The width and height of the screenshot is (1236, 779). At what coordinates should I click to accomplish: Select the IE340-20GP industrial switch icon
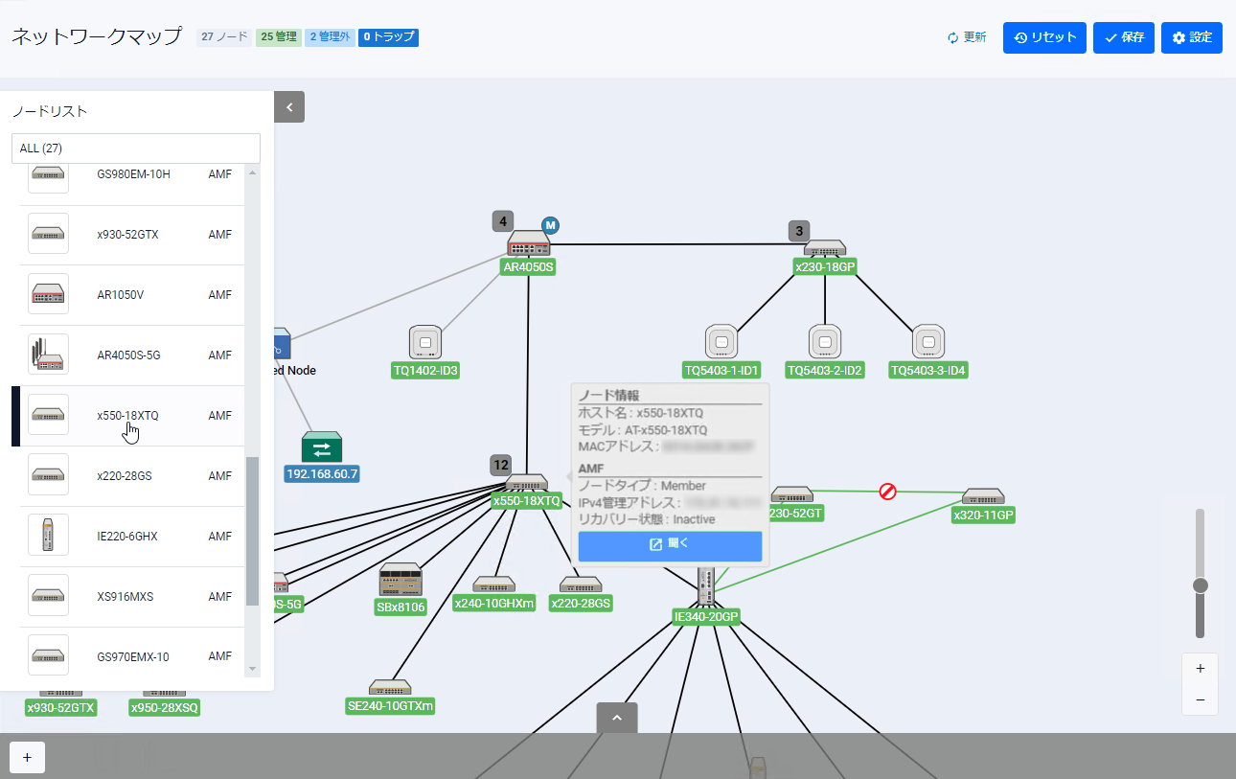[x=706, y=584]
